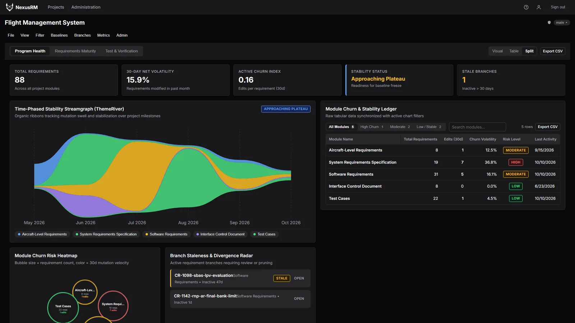Open the CR-1098-sbas-lpv-evaluation branch
This screenshot has width=575, height=323.
pyautogui.click(x=240, y=278)
